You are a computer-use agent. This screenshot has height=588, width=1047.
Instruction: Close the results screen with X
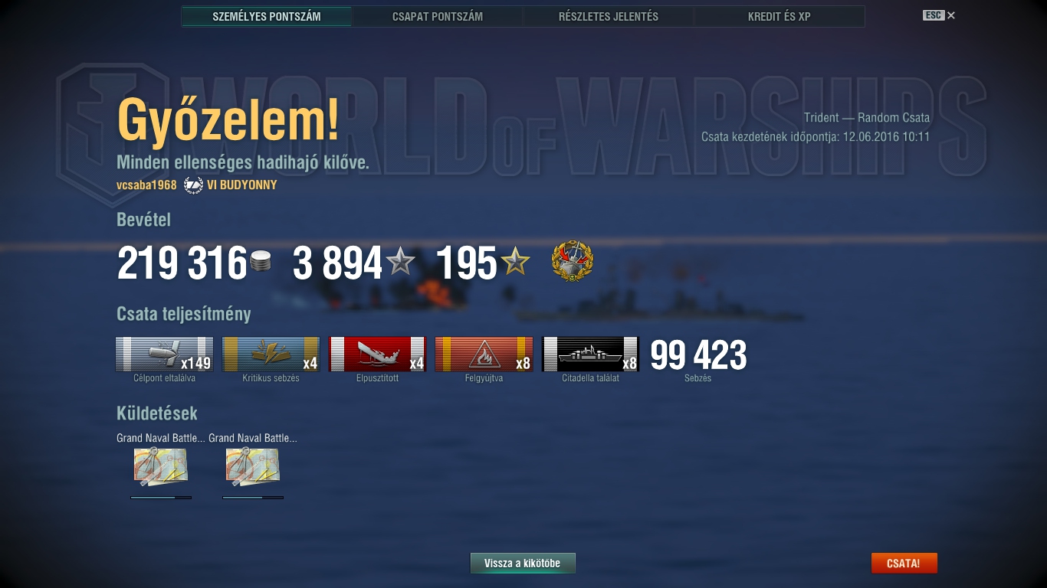click(x=951, y=15)
